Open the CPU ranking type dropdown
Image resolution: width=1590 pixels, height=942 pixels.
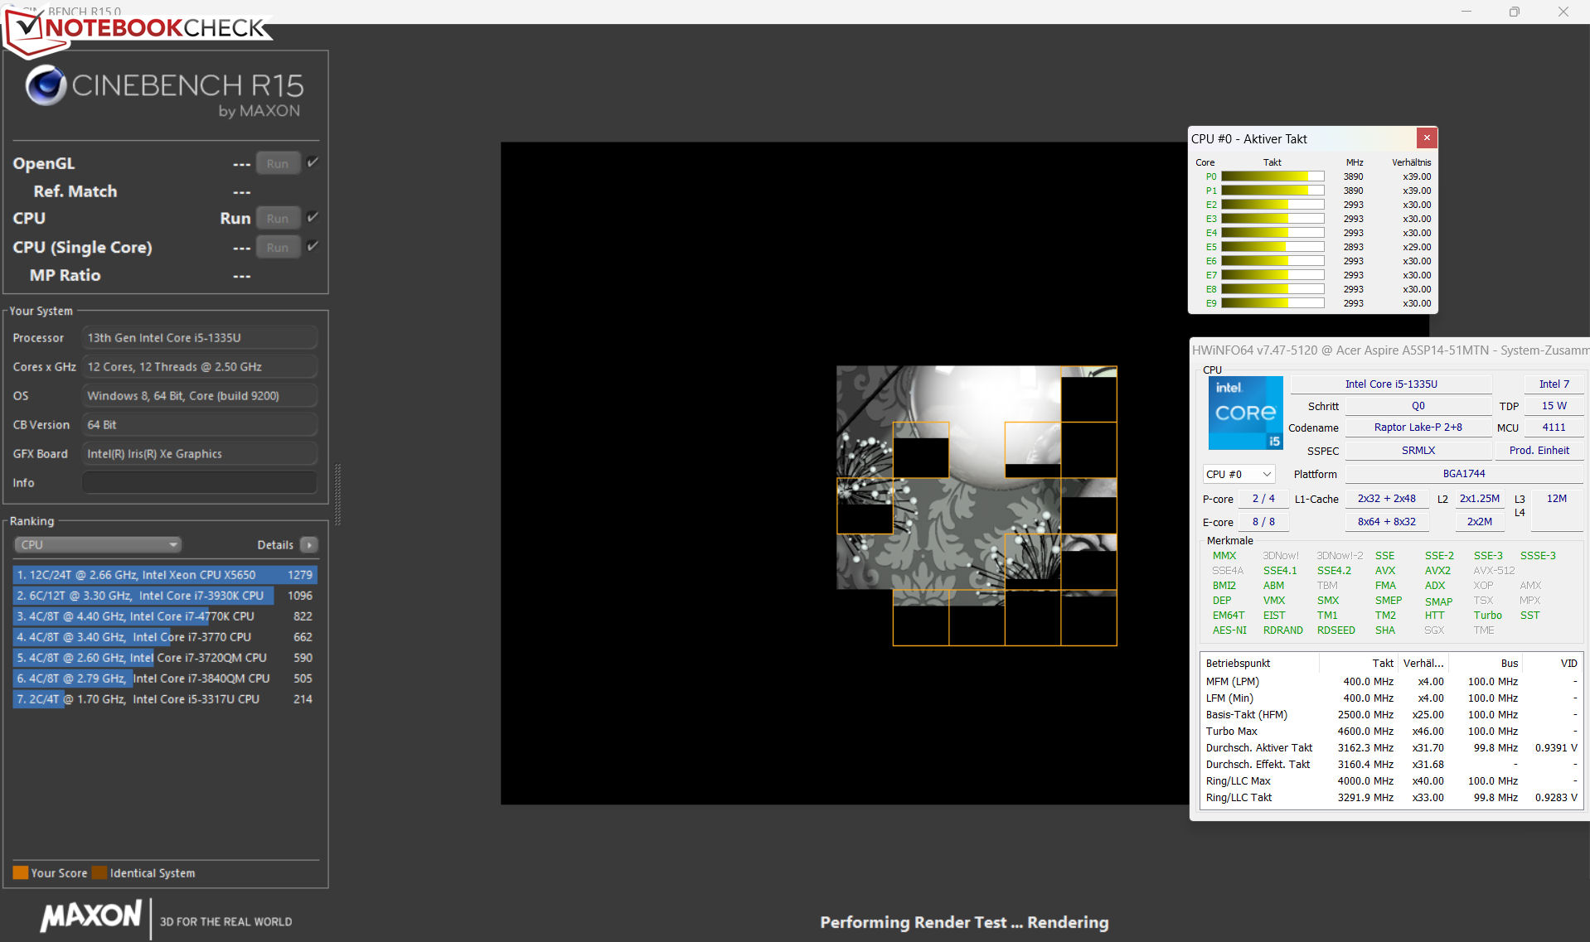coord(97,545)
